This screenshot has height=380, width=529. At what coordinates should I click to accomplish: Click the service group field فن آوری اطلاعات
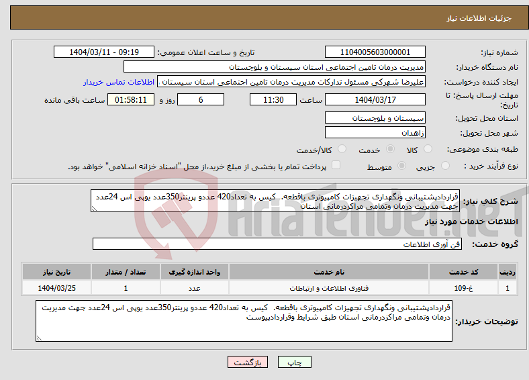pos(277,244)
